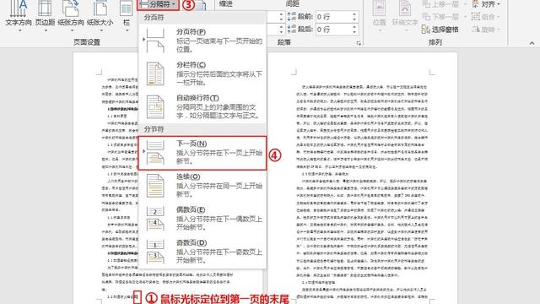Open the 纸张大小 paper size button

[x=100, y=15]
